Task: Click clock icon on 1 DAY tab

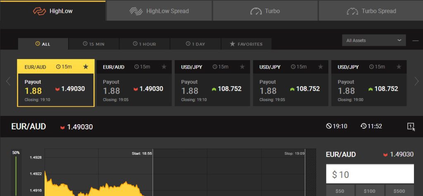Action: click(x=188, y=44)
